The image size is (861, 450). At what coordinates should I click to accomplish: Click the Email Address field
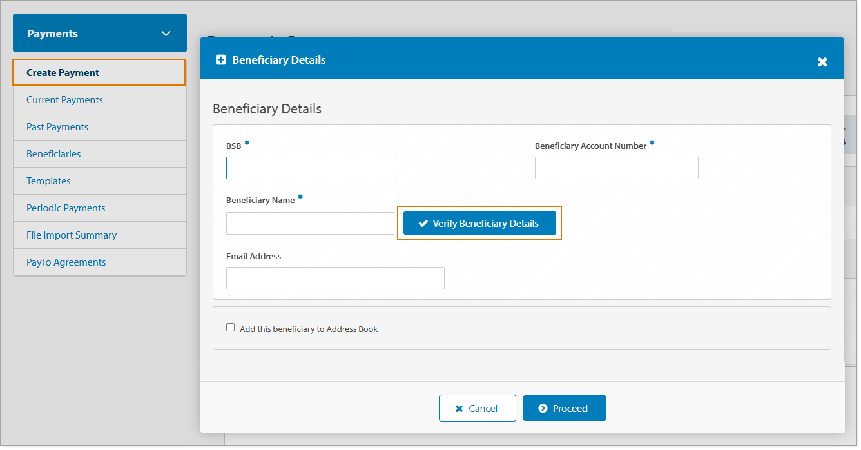[x=335, y=278]
